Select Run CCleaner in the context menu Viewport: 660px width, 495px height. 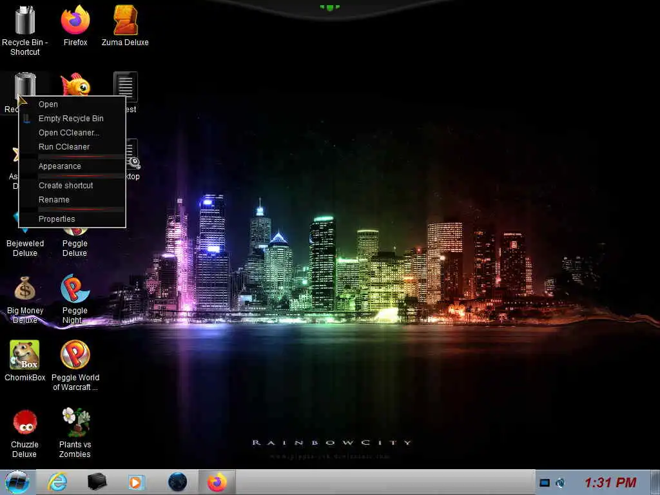72,147
